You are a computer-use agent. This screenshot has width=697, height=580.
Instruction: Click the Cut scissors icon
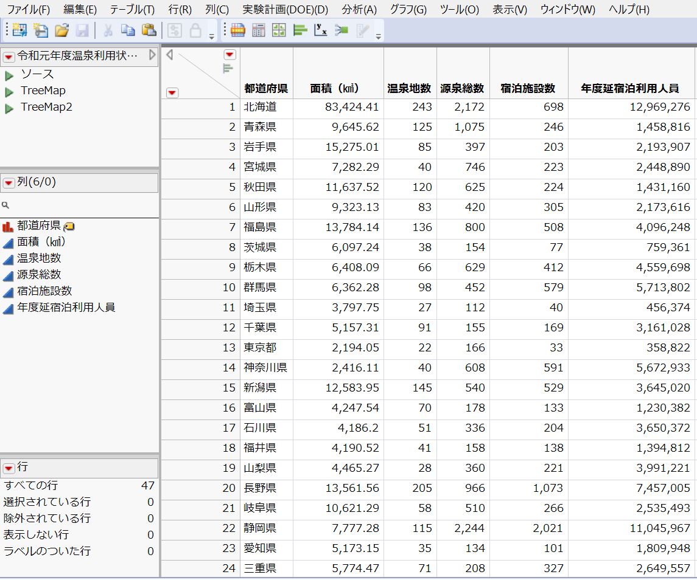(x=108, y=30)
